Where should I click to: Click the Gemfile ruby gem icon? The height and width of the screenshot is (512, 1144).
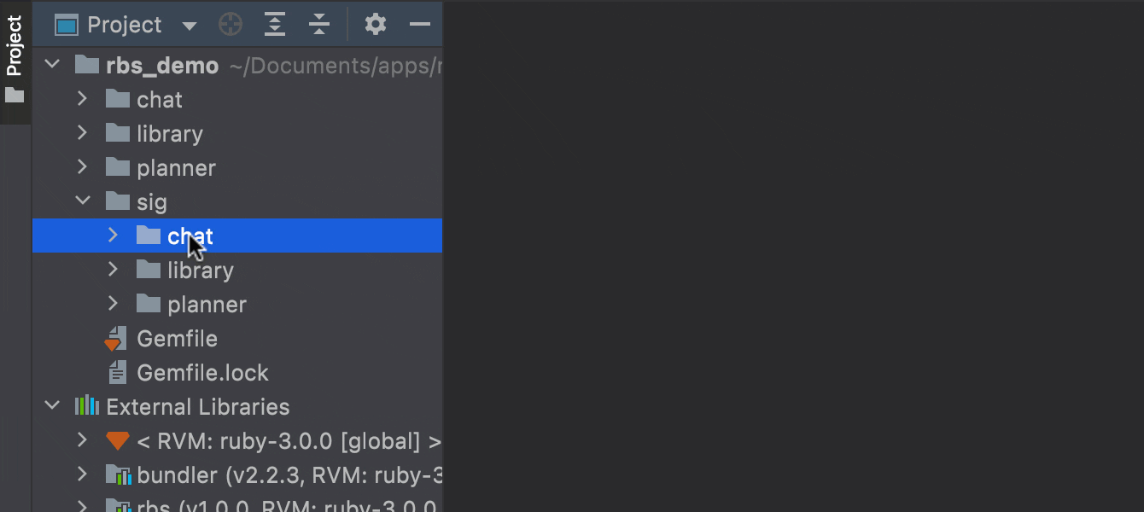tap(117, 338)
